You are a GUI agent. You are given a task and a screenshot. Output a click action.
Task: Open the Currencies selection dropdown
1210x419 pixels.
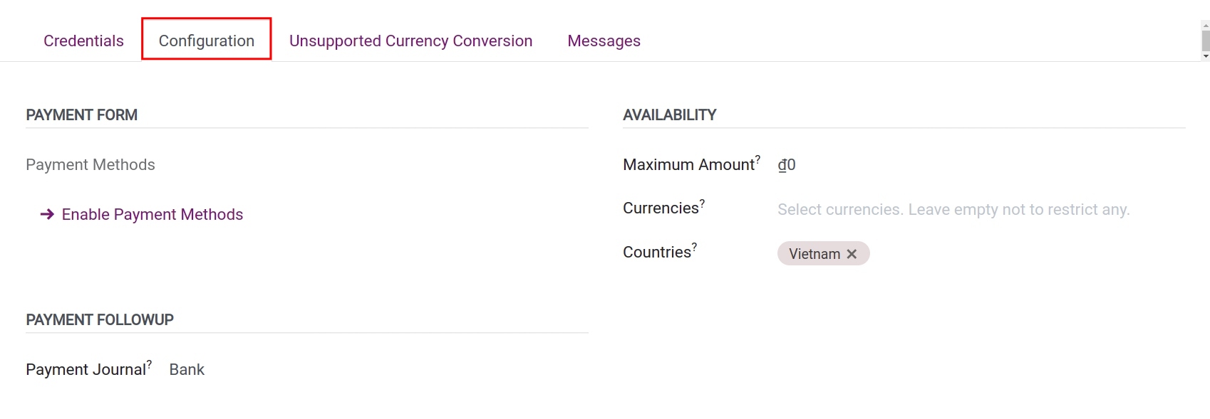pos(953,209)
